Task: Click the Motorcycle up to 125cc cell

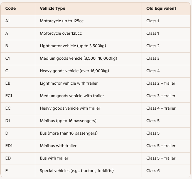Action: coord(88,21)
